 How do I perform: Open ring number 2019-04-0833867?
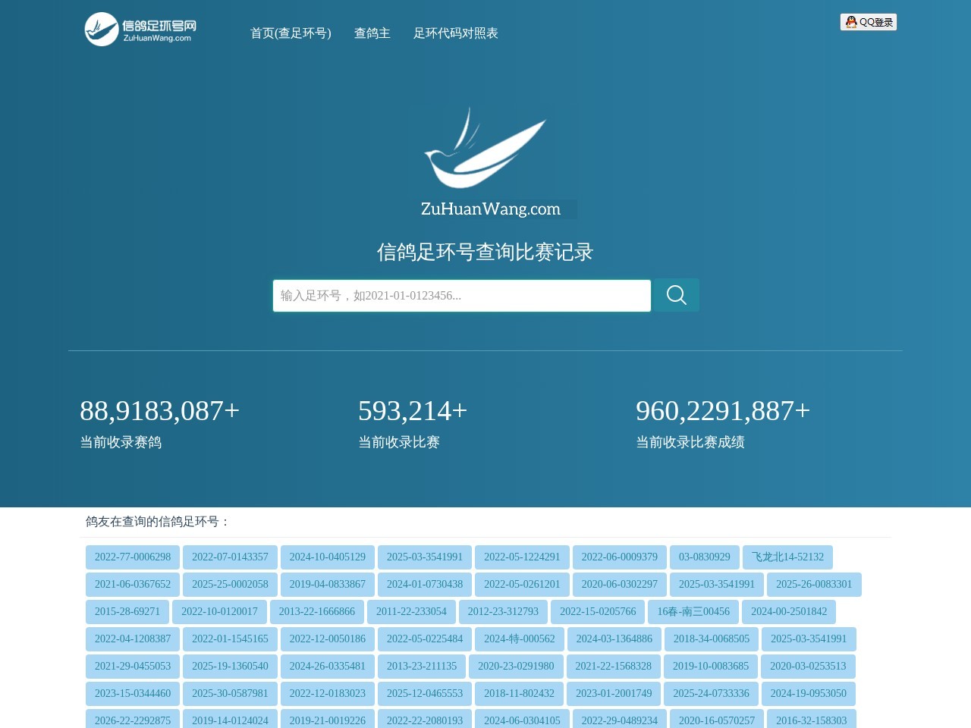tap(328, 585)
